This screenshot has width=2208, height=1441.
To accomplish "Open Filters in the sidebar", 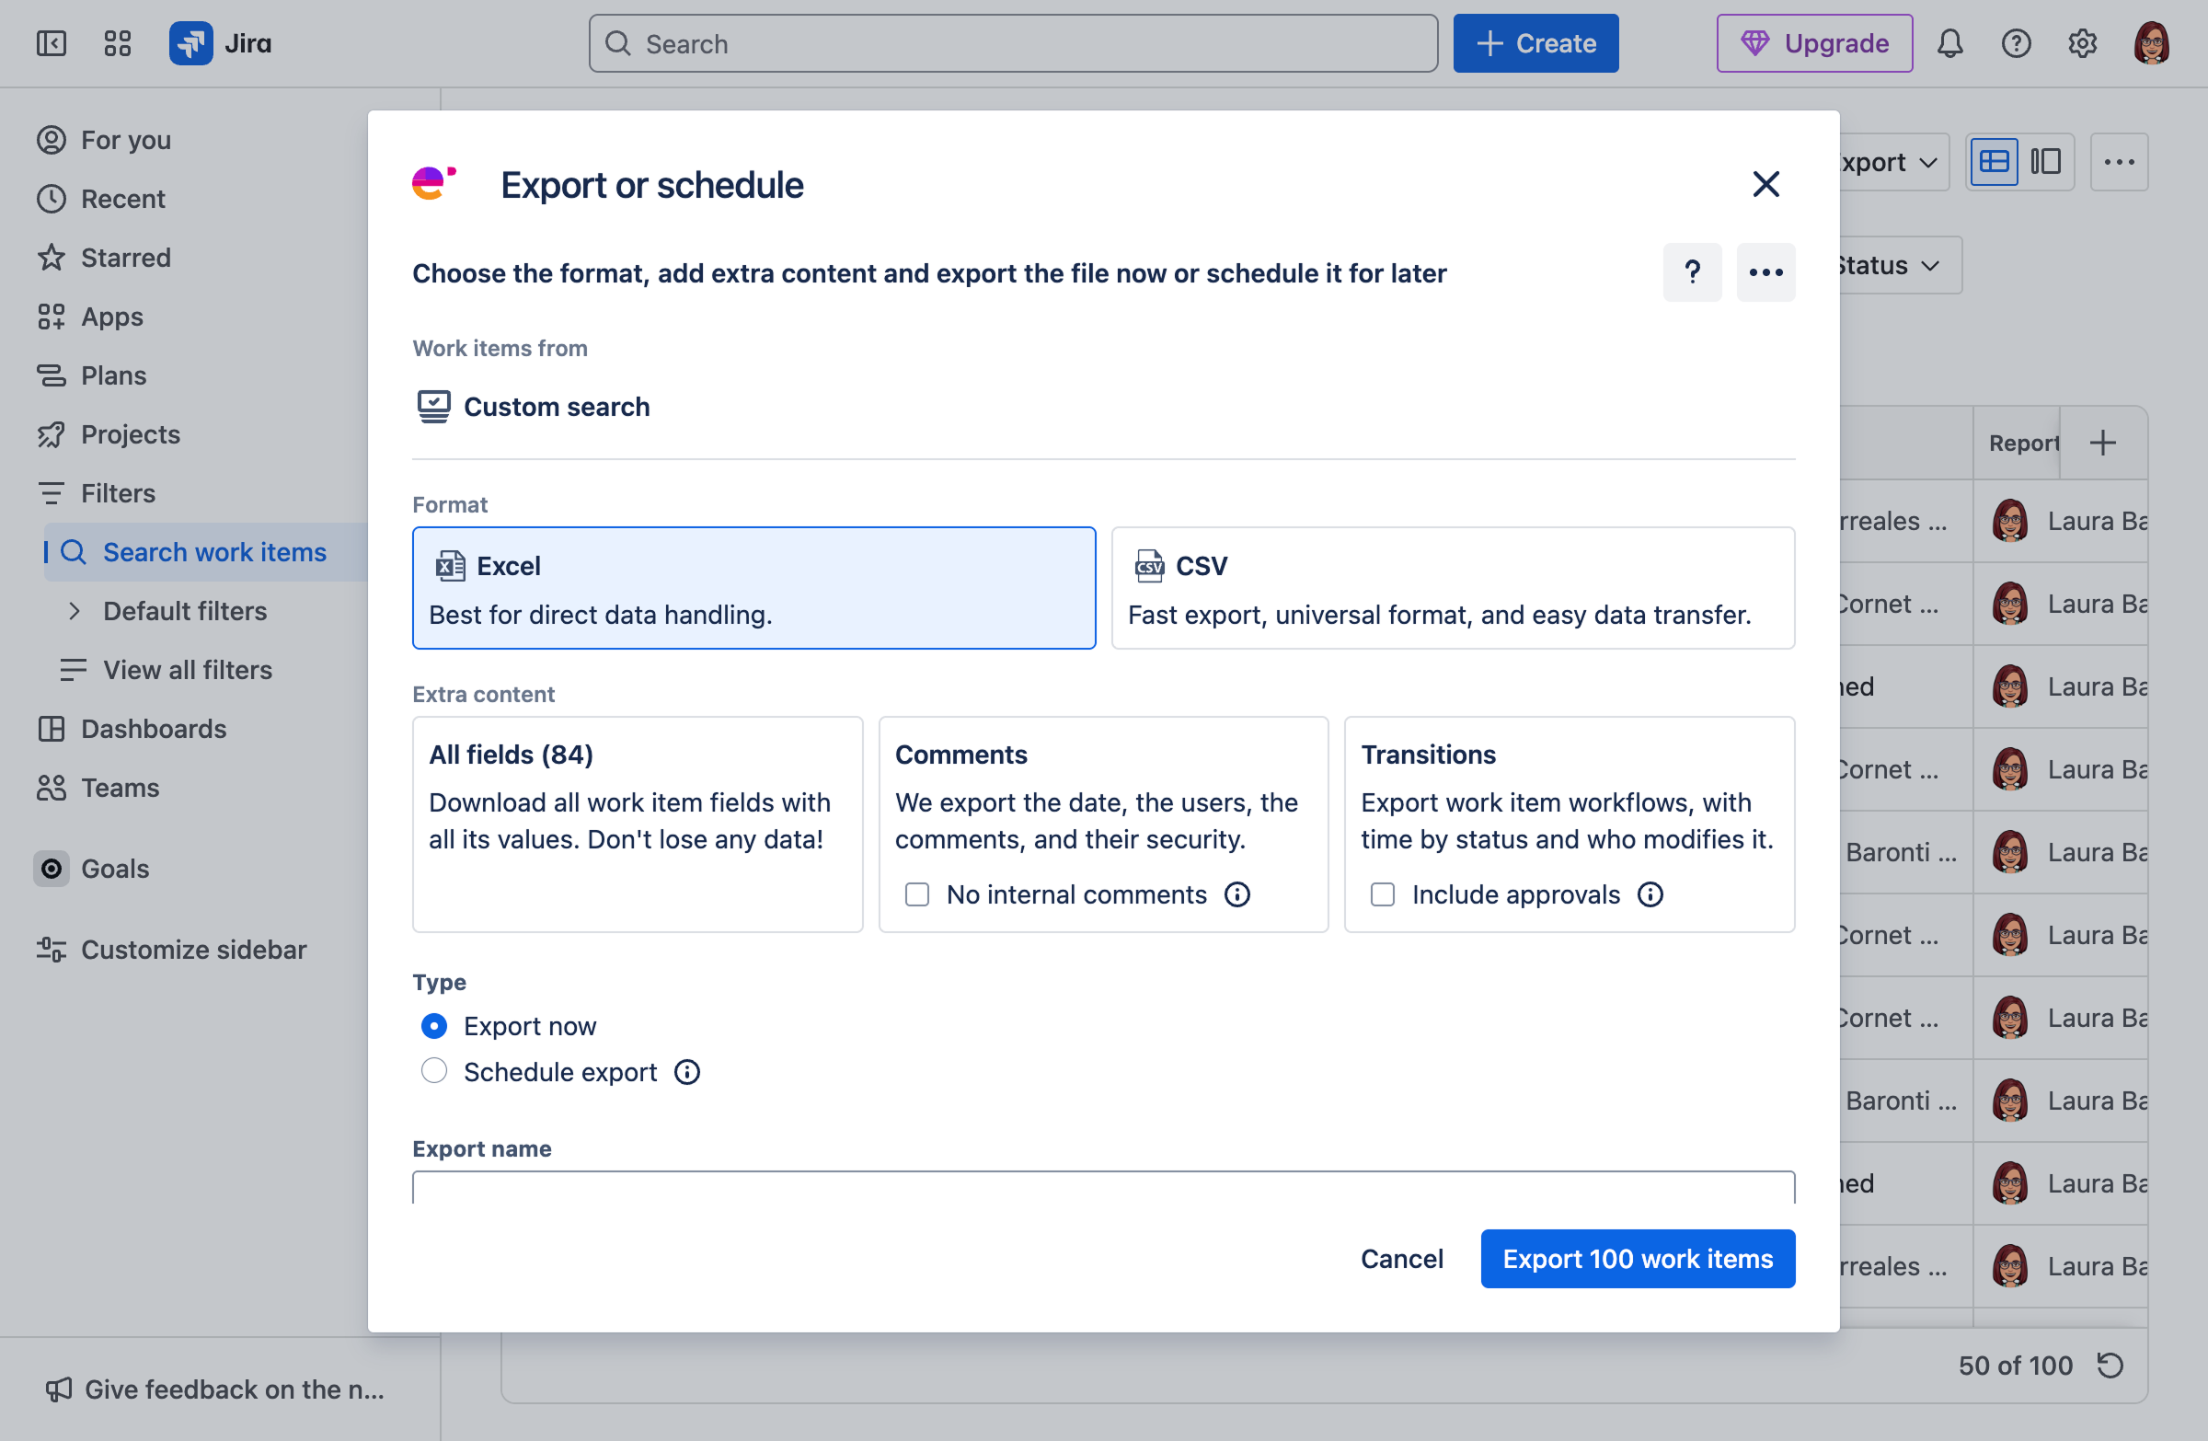I will (x=118, y=493).
